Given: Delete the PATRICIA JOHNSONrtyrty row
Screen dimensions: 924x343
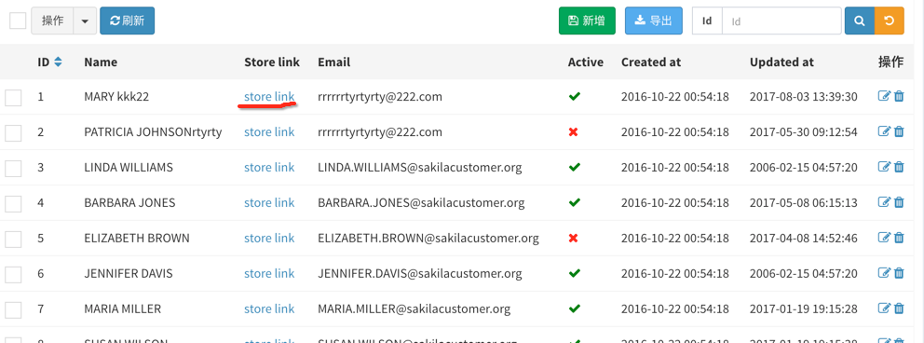Looking at the screenshot, I should [899, 132].
